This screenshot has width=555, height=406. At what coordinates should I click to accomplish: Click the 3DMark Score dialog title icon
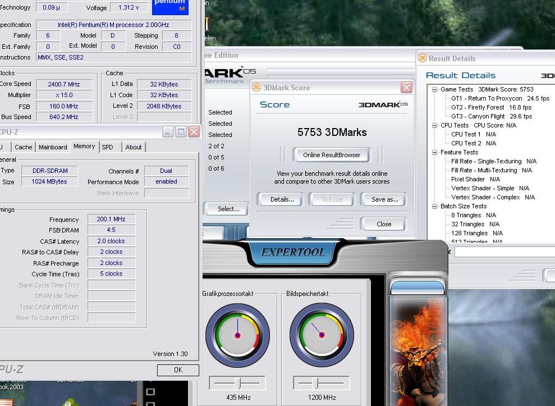pyautogui.click(x=256, y=87)
